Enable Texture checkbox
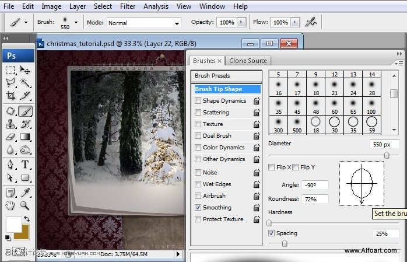Image resolution: width=407 pixels, height=262 pixels. pyautogui.click(x=198, y=124)
